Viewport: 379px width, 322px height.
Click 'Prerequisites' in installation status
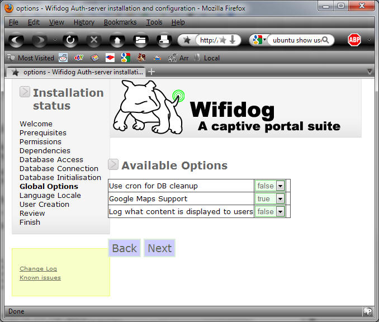[43, 132]
